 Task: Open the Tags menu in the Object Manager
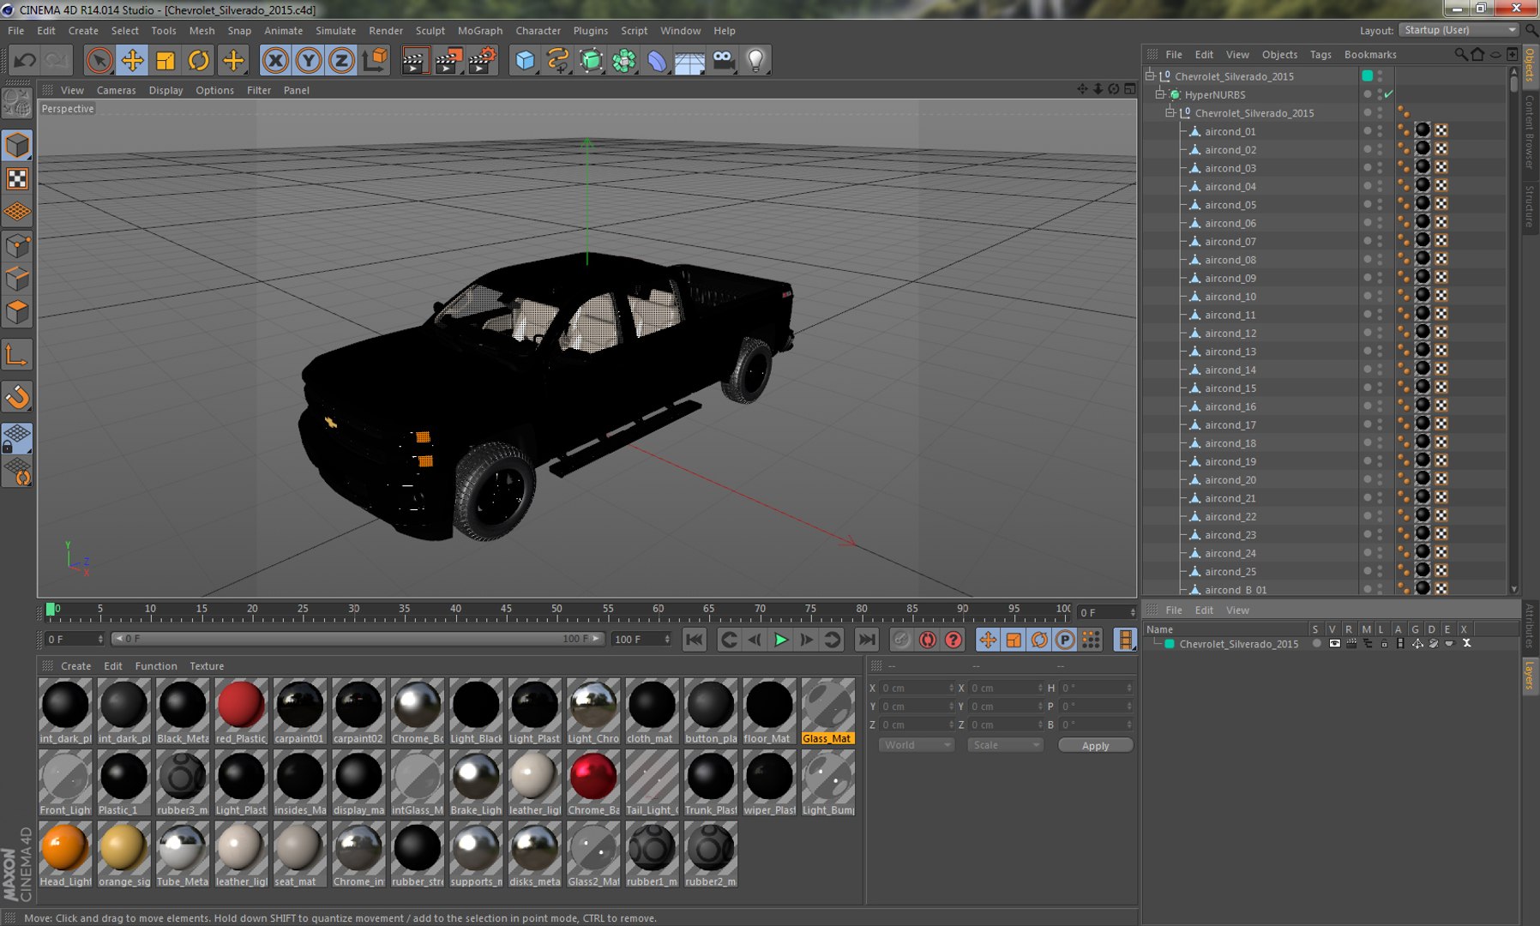pyautogui.click(x=1320, y=54)
